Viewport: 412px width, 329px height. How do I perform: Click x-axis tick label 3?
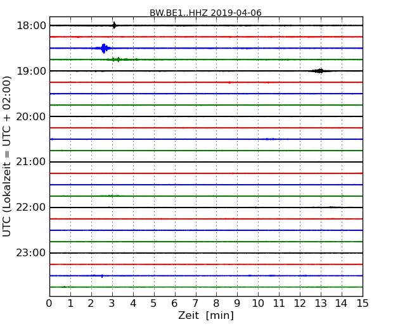click(112, 304)
